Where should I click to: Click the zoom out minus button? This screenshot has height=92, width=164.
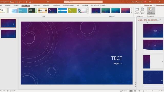coord(147,91)
